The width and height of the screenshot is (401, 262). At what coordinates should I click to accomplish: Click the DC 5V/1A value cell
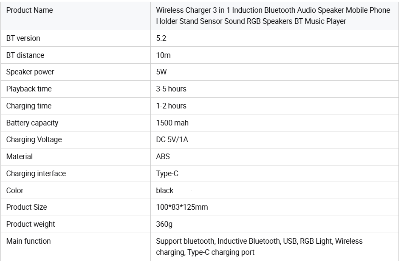click(172, 140)
